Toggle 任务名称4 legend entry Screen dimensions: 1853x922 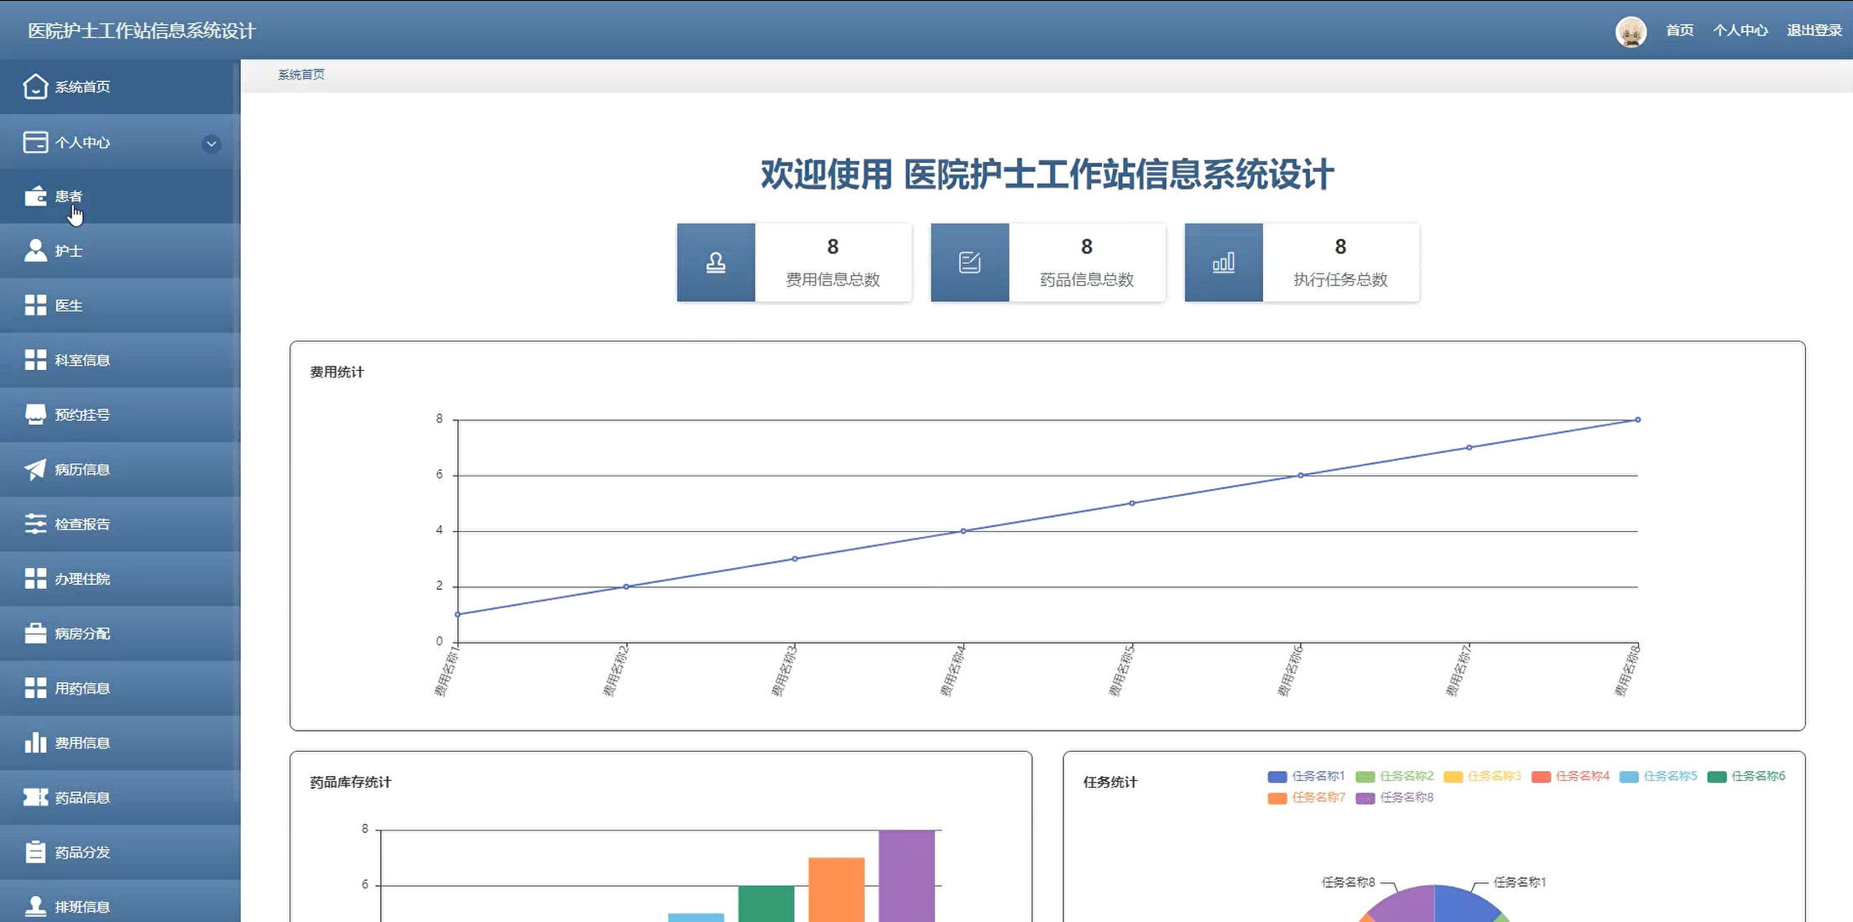click(x=1570, y=776)
